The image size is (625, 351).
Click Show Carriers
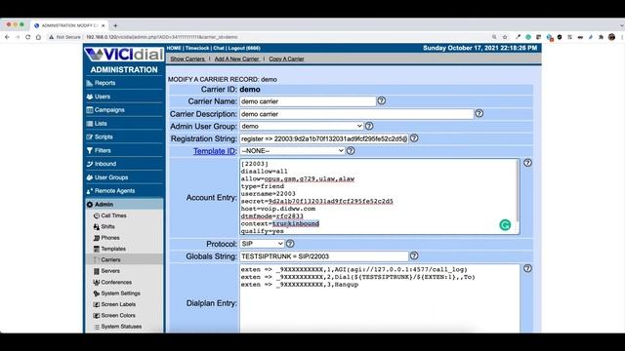click(187, 58)
